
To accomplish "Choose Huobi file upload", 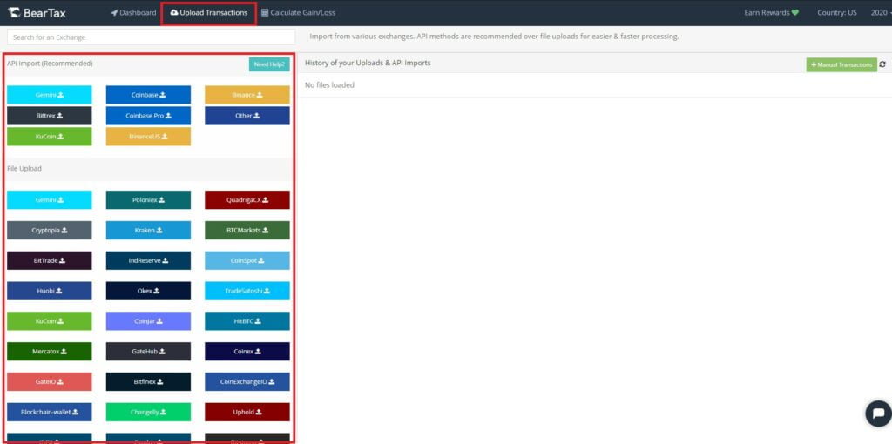I will coord(50,291).
